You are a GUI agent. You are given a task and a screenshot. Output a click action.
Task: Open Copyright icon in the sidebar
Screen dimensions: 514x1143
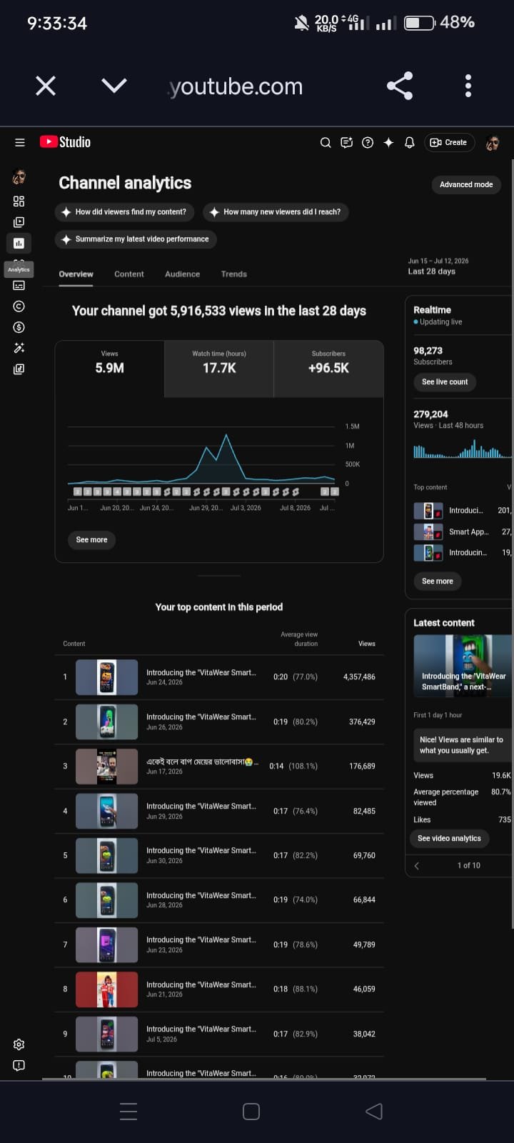coord(19,306)
